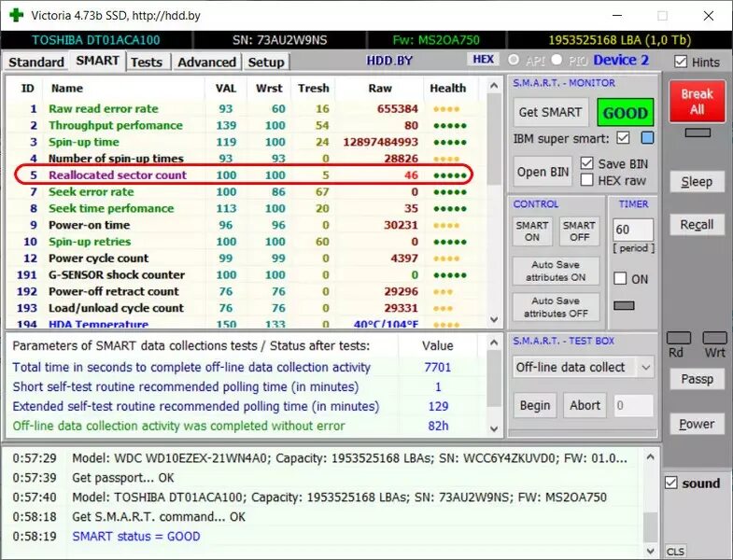This screenshot has width=733, height=560.
Task: Click the SMART ON button
Action: click(x=532, y=231)
